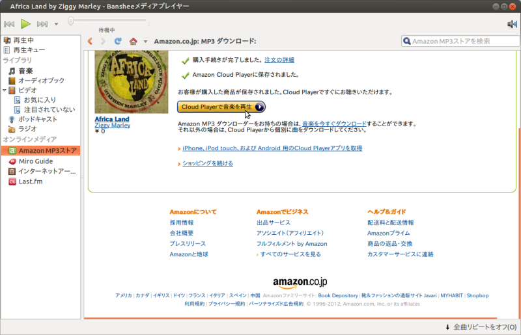
Task: Open the Cloud Playerアプリを取得 link
Action: (x=272, y=148)
